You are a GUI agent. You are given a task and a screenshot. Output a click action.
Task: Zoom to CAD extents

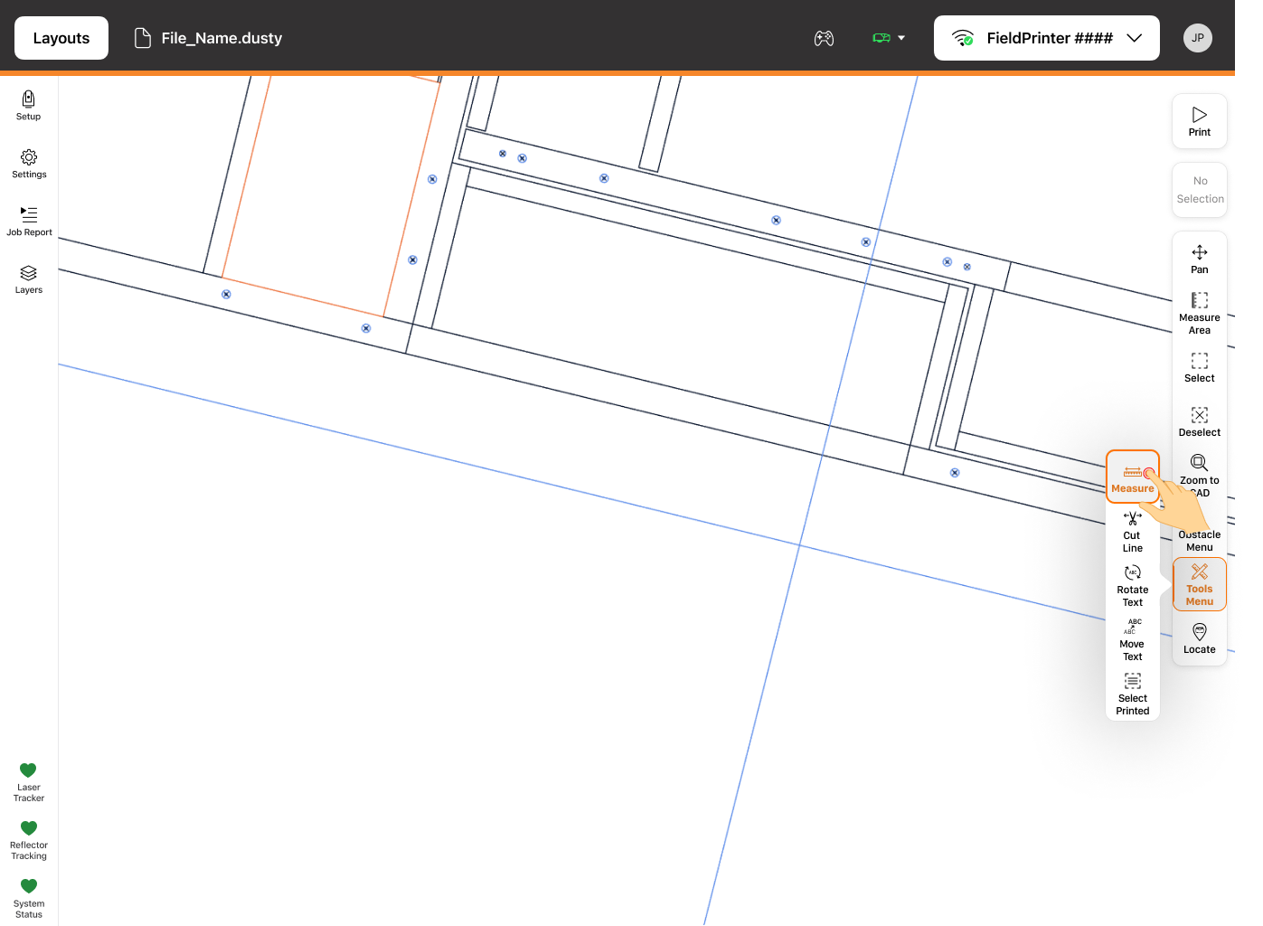[x=1200, y=476]
